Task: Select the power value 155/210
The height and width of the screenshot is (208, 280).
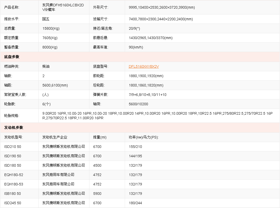Action: 135,147
